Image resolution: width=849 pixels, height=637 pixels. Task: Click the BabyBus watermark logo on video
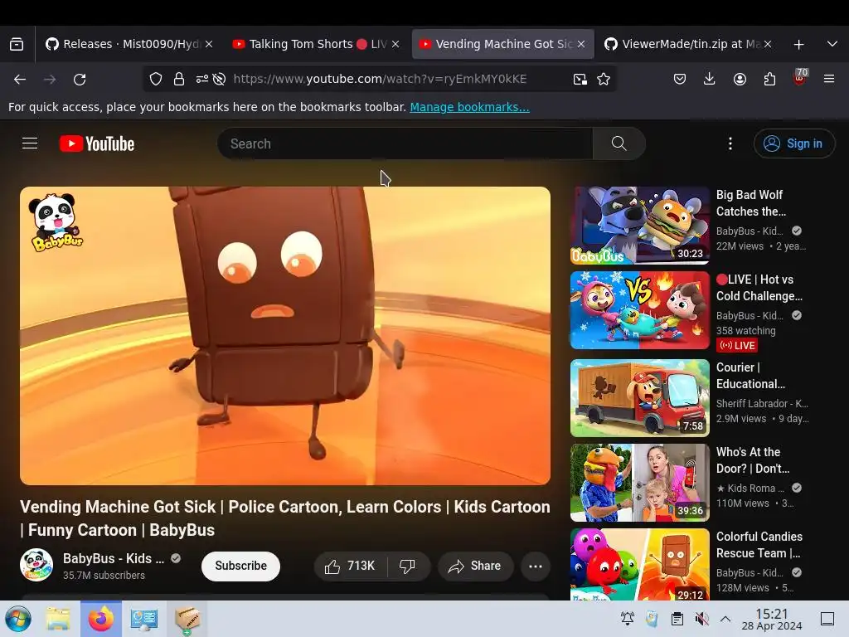coord(55,222)
